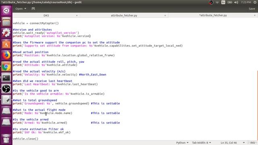Click the '#North,East,Down' trailing comment
The width and height of the screenshot is (258, 145).
[x=92, y=75]
